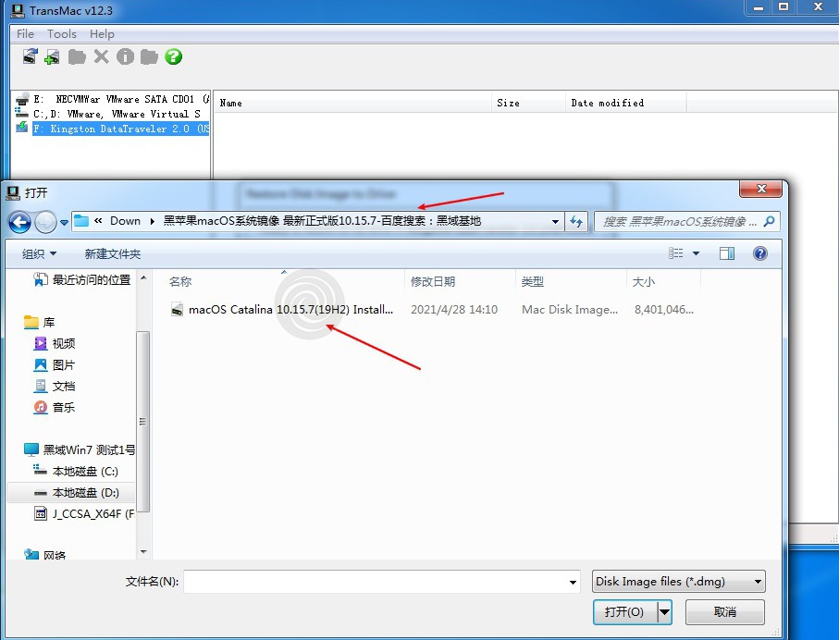Click the 视频 library icon
Image resolution: width=839 pixels, height=640 pixels.
[x=41, y=343]
